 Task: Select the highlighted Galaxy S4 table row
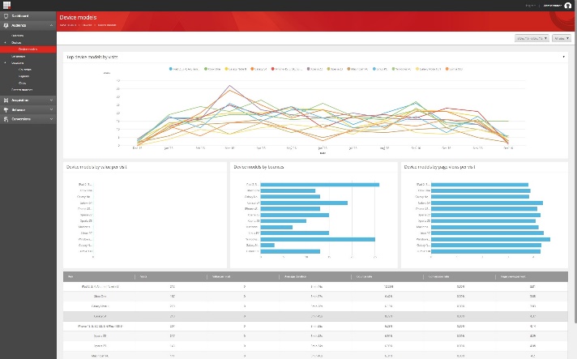coord(315,316)
